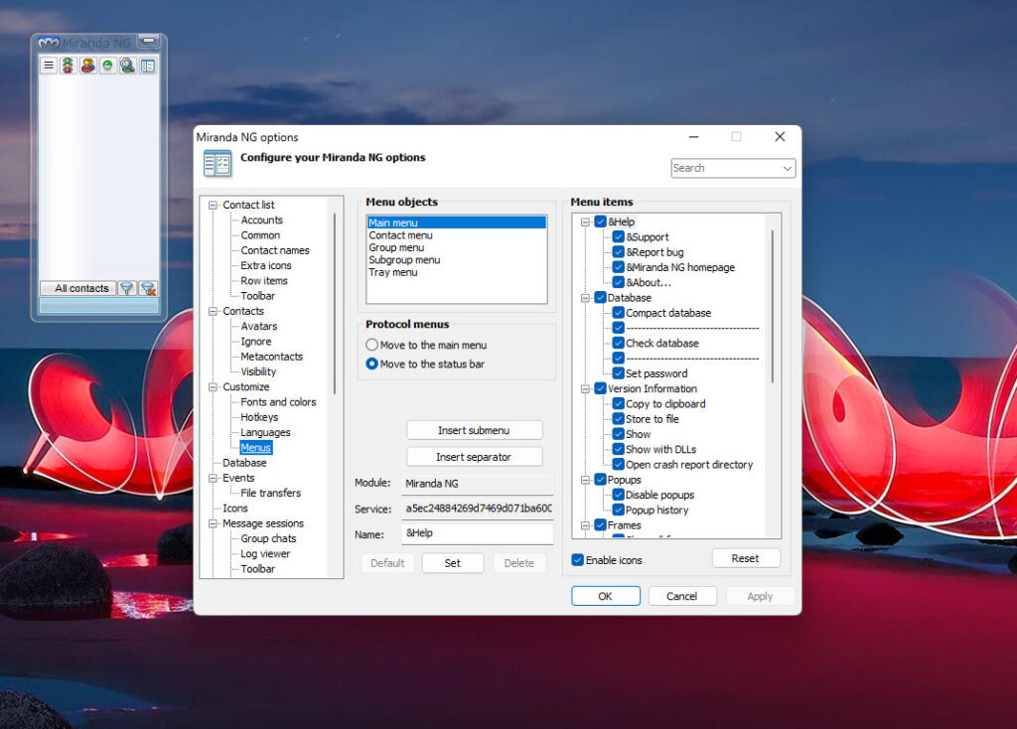Click the funnel filter icon beside All contacts
The width and height of the screenshot is (1017, 729).
point(127,288)
